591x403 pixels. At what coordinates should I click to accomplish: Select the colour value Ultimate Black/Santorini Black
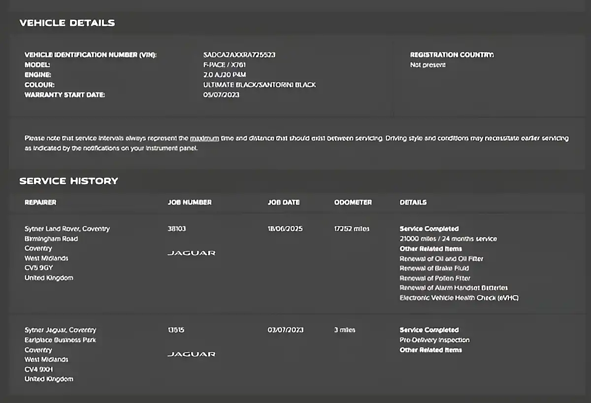point(260,85)
